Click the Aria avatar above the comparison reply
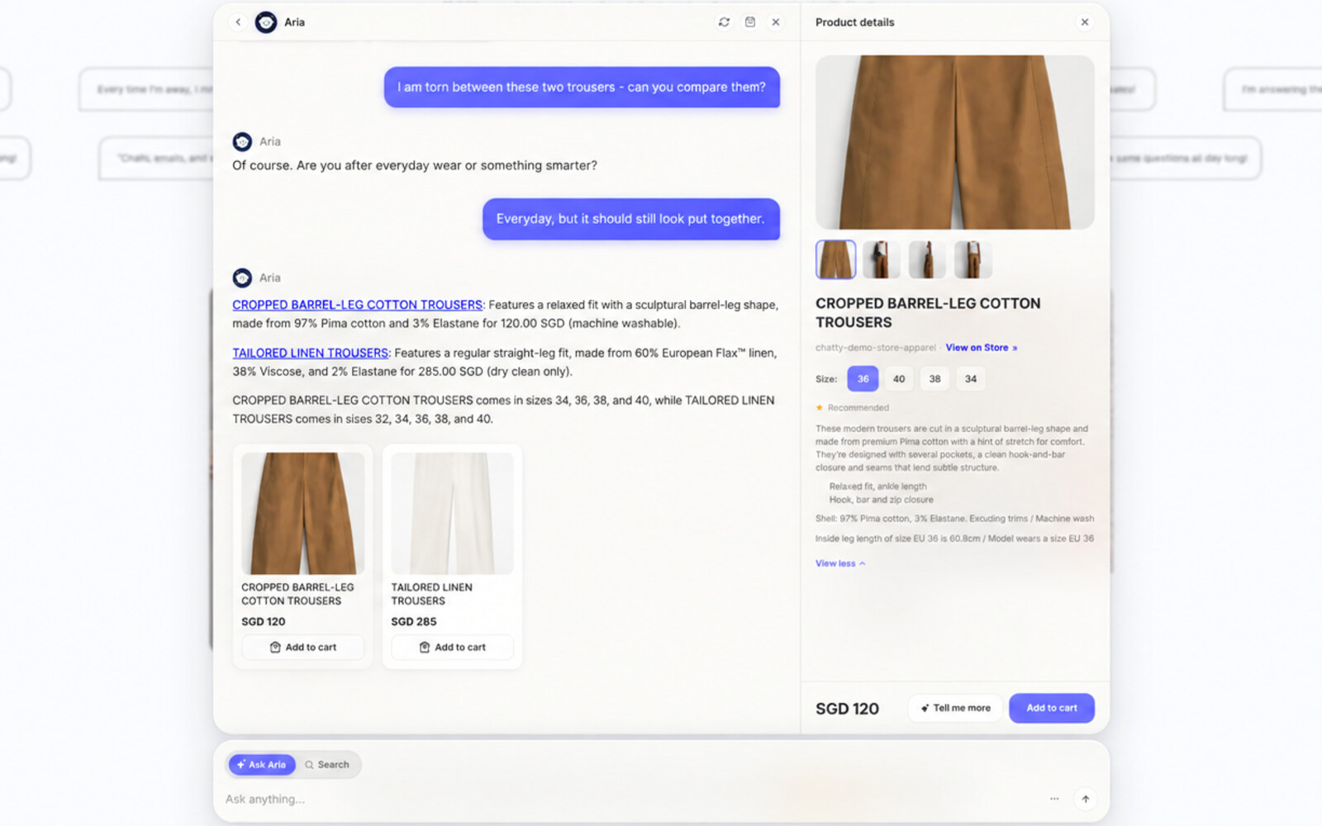Image resolution: width=1322 pixels, height=826 pixels. click(242, 278)
